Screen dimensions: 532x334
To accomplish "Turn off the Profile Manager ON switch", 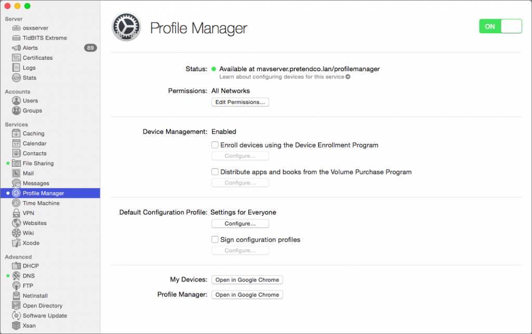I will pyautogui.click(x=500, y=26).
